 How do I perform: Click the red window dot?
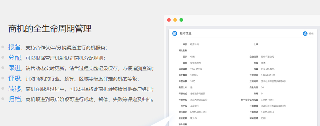pyautogui.click(x=169, y=20)
